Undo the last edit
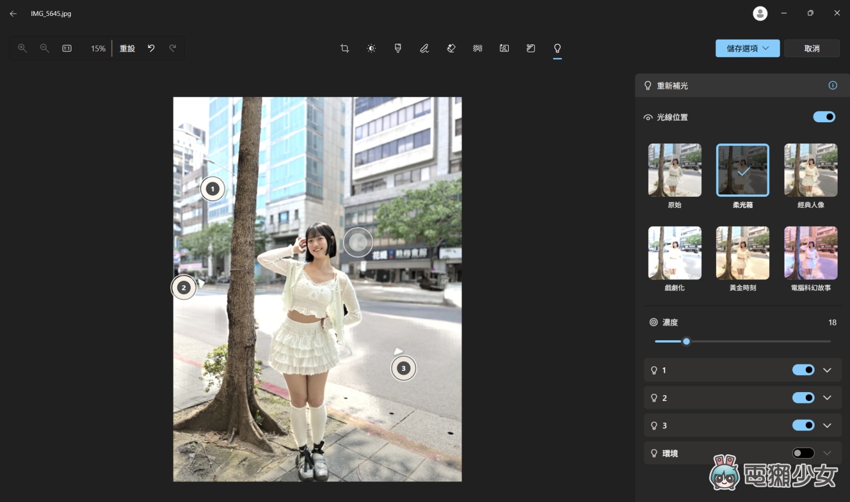Image resolution: width=850 pixels, height=502 pixels. pyautogui.click(x=151, y=48)
